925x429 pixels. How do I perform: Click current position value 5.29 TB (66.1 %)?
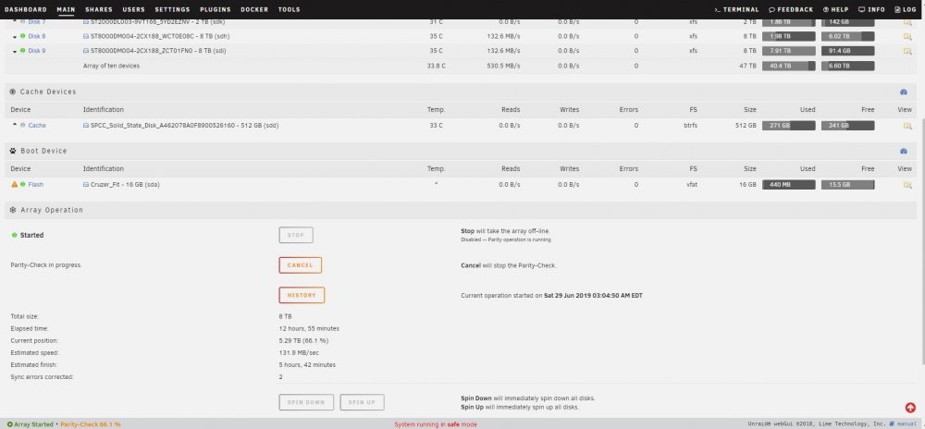(x=303, y=341)
